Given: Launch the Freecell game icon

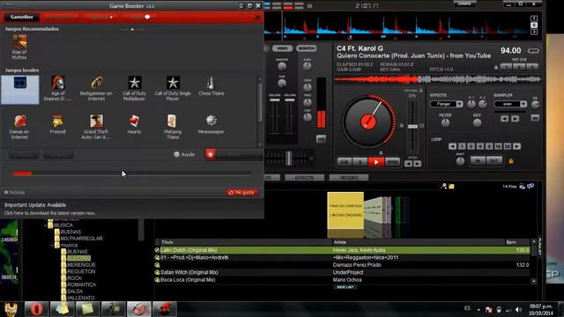Looking at the screenshot, I should [57, 124].
